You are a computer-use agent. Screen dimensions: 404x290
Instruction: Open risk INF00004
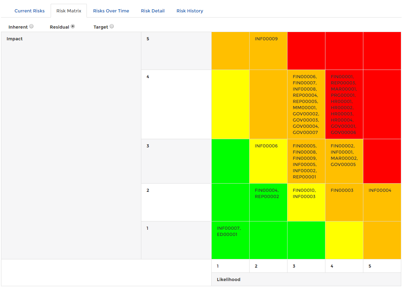coord(379,190)
